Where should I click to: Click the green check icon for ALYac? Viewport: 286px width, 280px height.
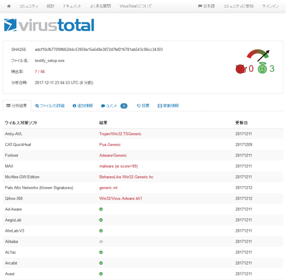click(x=101, y=252)
